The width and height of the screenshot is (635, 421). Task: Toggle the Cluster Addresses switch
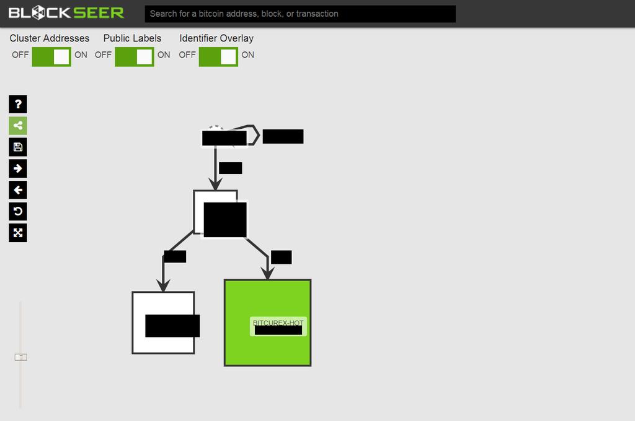(x=51, y=56)
